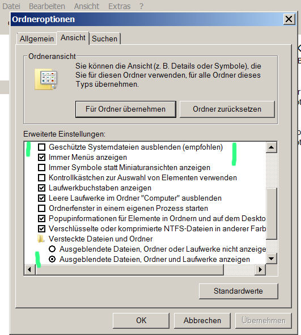Click the Versteckte Dateien und Ordner folder icon
This screenshot has height=335, width=301.
[41, 239]
